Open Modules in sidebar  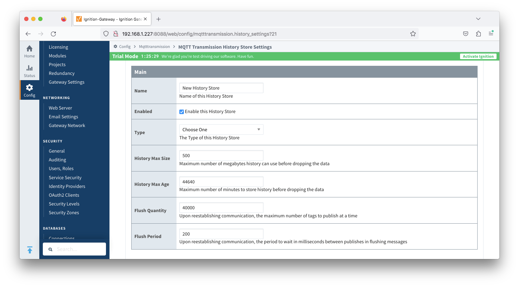click(x=58, y=56)
